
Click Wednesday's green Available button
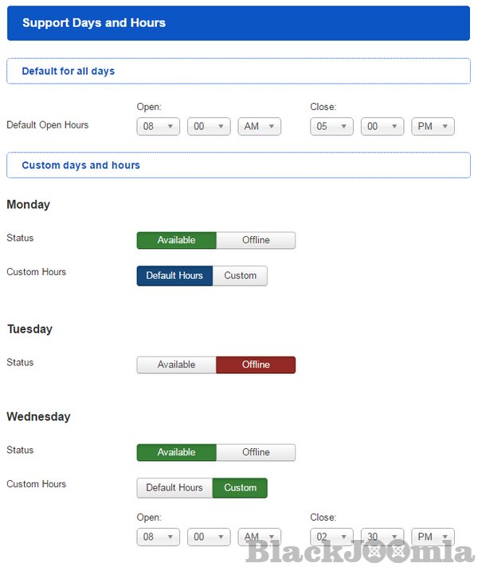coord(176,452)
